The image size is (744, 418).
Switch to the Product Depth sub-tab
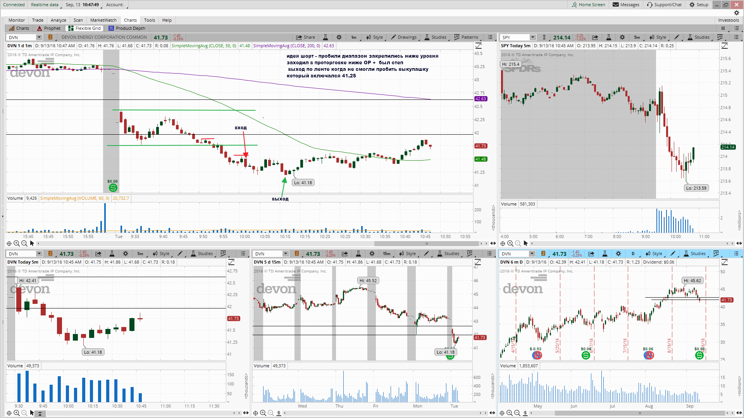coord(127,28)
